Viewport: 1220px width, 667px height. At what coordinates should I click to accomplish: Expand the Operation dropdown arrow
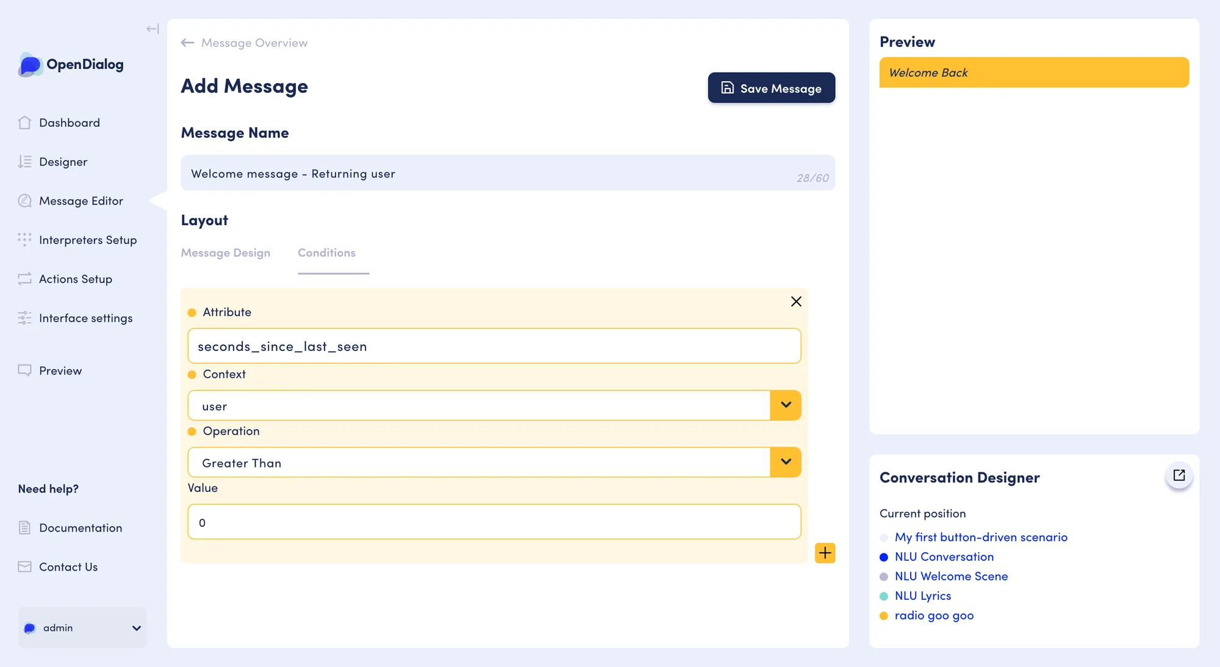[786, 462]
